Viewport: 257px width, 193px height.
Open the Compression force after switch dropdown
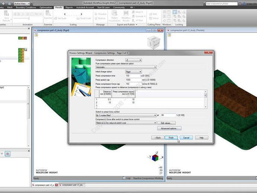tap(126, 123)
